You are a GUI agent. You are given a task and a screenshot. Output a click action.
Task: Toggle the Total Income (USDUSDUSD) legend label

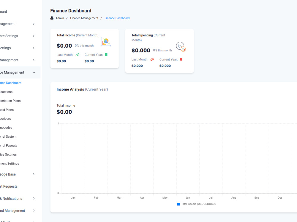tap(198, 204)
